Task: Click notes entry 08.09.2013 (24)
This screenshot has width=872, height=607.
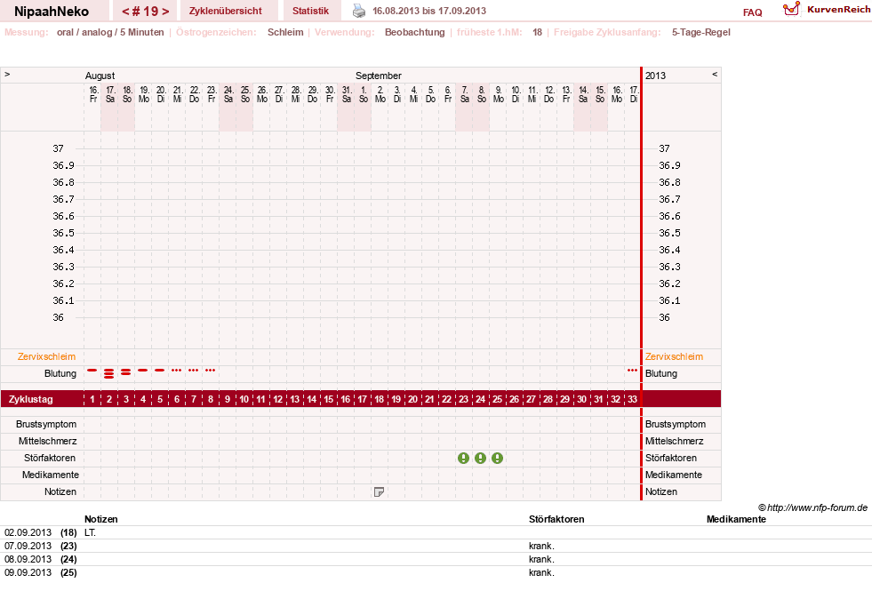Action: (x=41, y=559)
